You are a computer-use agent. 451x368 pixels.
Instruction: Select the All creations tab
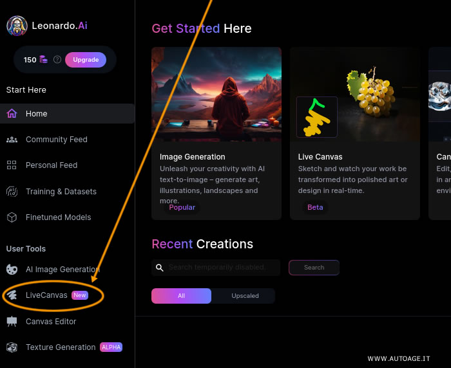point(181,296)
